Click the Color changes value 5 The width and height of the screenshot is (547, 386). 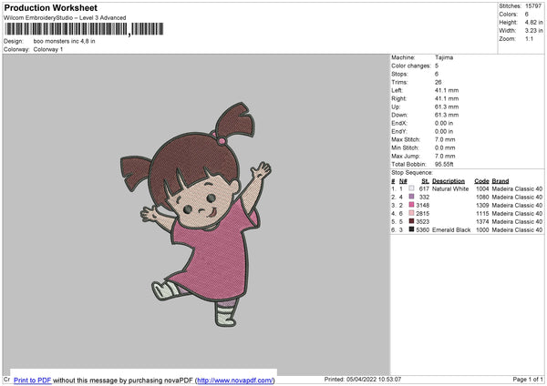coord(437,66)
